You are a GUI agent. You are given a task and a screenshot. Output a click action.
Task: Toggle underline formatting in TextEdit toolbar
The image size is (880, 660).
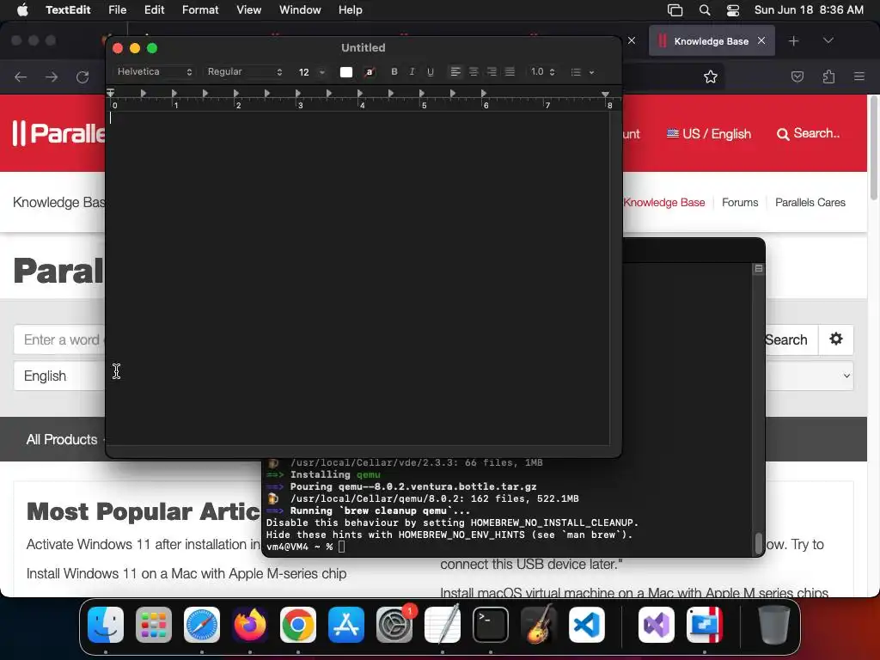(431, 72)
